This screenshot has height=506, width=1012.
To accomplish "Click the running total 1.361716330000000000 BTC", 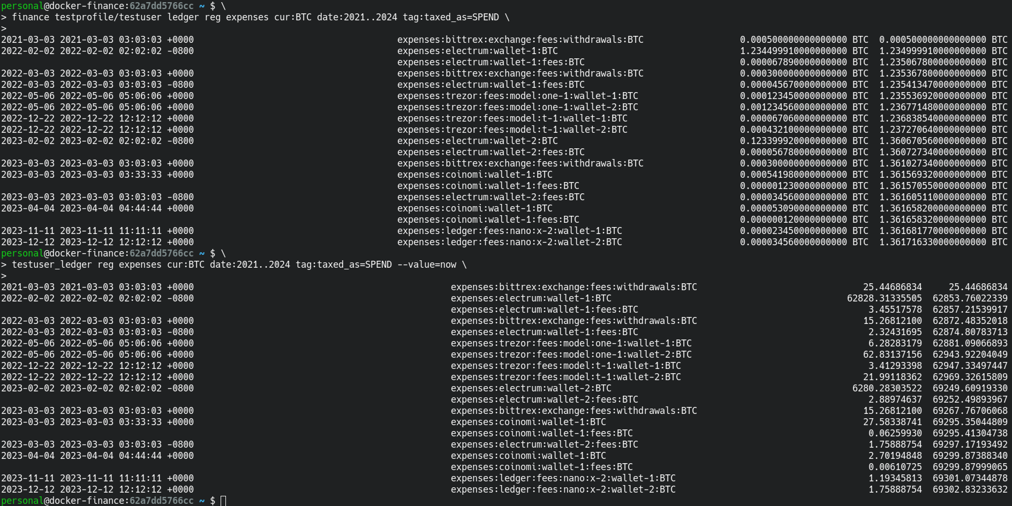I will [x=932, y=242].
